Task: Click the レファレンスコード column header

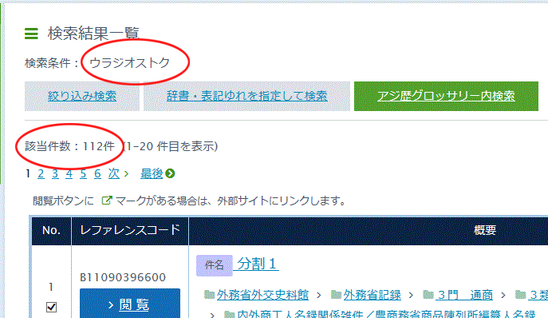Action: 130,230
